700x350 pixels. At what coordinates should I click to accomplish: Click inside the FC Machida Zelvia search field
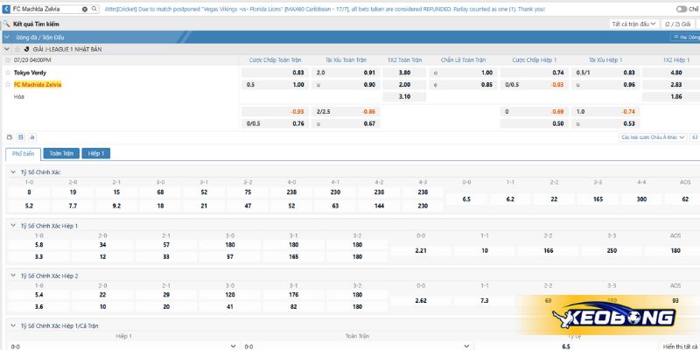pos(44,8)
